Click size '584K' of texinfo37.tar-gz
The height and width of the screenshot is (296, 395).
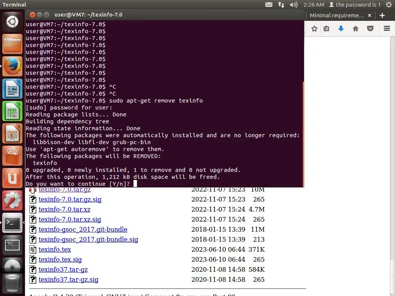click(x=257, y=269)
